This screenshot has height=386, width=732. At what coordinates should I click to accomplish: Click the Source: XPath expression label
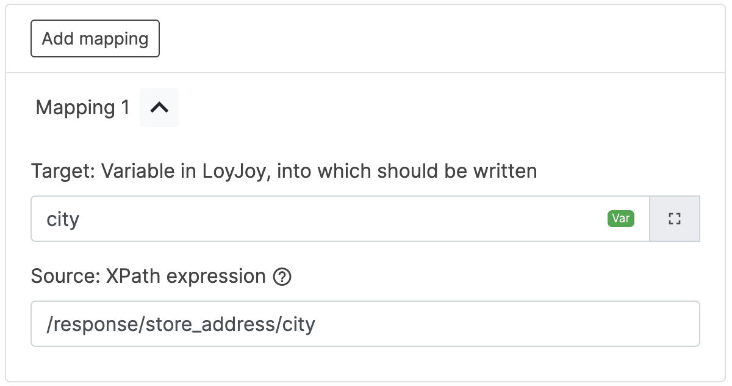coord(148,277)
